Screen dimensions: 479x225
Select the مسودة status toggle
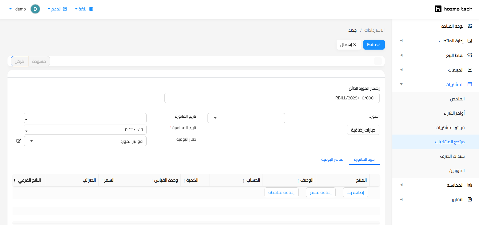click(39, 61)
